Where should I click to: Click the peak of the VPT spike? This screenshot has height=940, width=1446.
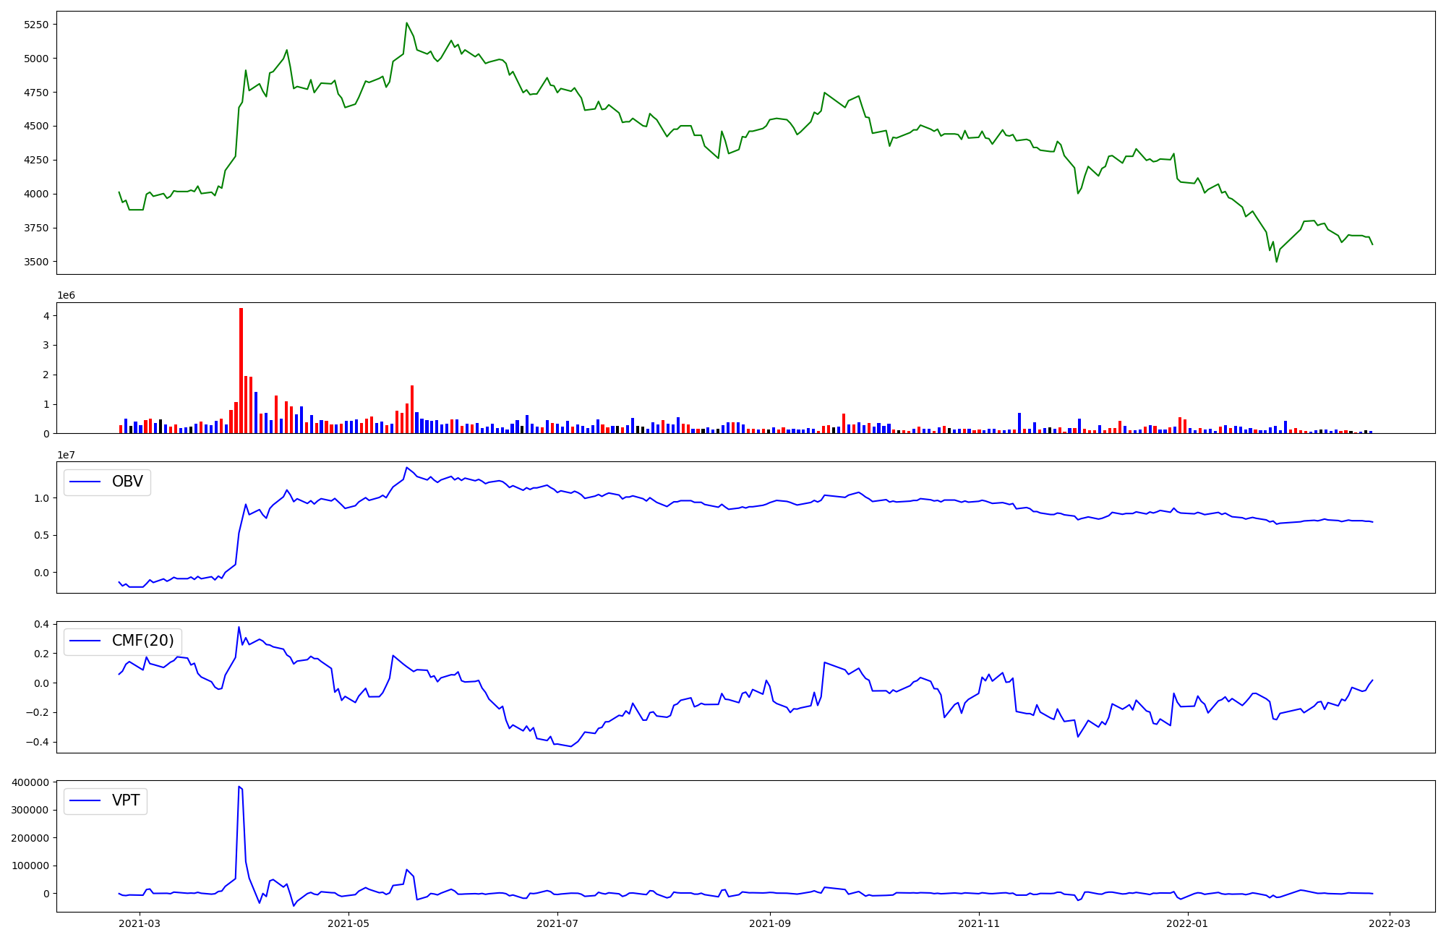coord(239,787)
